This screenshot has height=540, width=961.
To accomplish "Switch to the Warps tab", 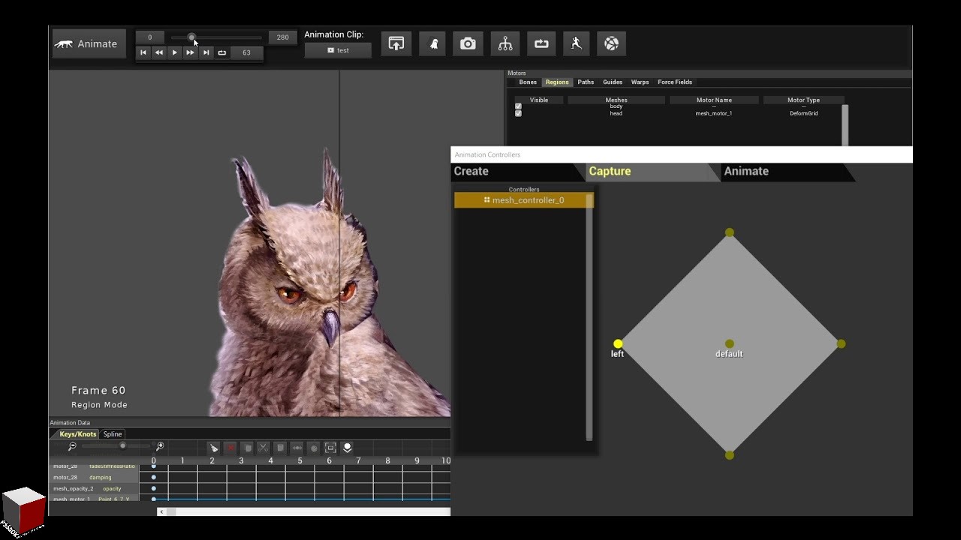I will 640,82.
